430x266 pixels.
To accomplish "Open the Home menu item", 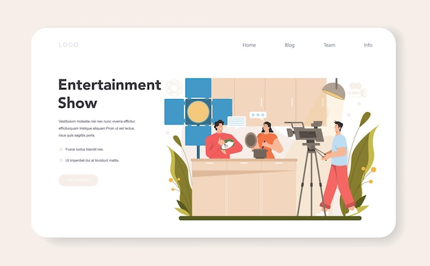I will point(249,45).
